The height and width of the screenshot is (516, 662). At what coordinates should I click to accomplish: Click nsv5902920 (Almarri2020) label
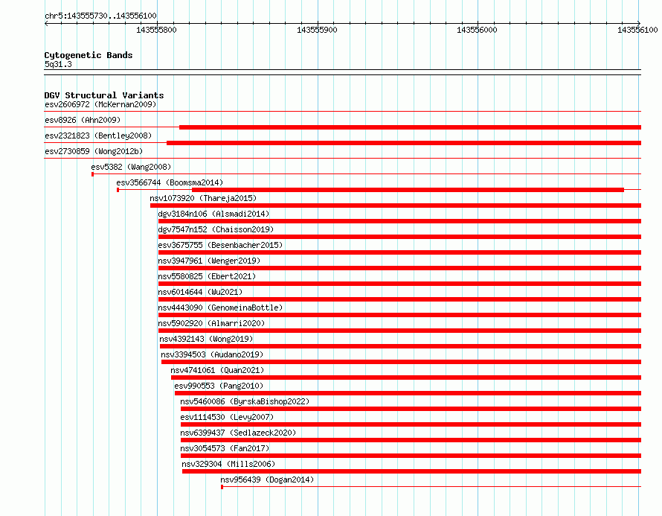211,323
